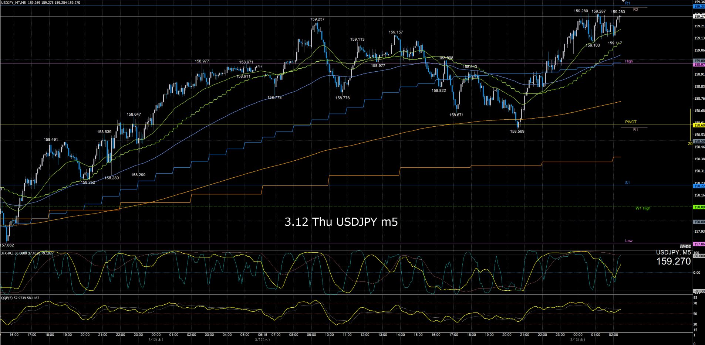Viewport: 705px width, 345px height.
Task: Click the yellow 158.60 PIVOT price tag
Action: (x=699, y=126)
